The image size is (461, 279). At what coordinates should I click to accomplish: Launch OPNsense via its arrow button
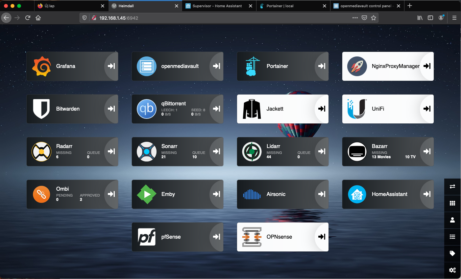point(322,237)
